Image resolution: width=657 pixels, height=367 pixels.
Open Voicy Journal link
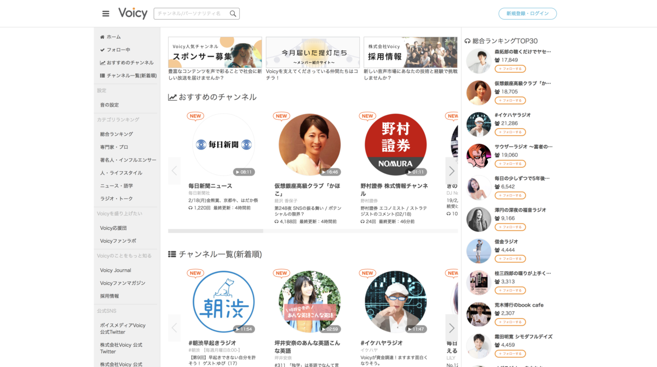[x=116, y=270]
